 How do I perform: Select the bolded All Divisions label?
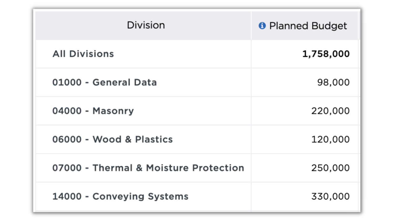tap(83, 54)
